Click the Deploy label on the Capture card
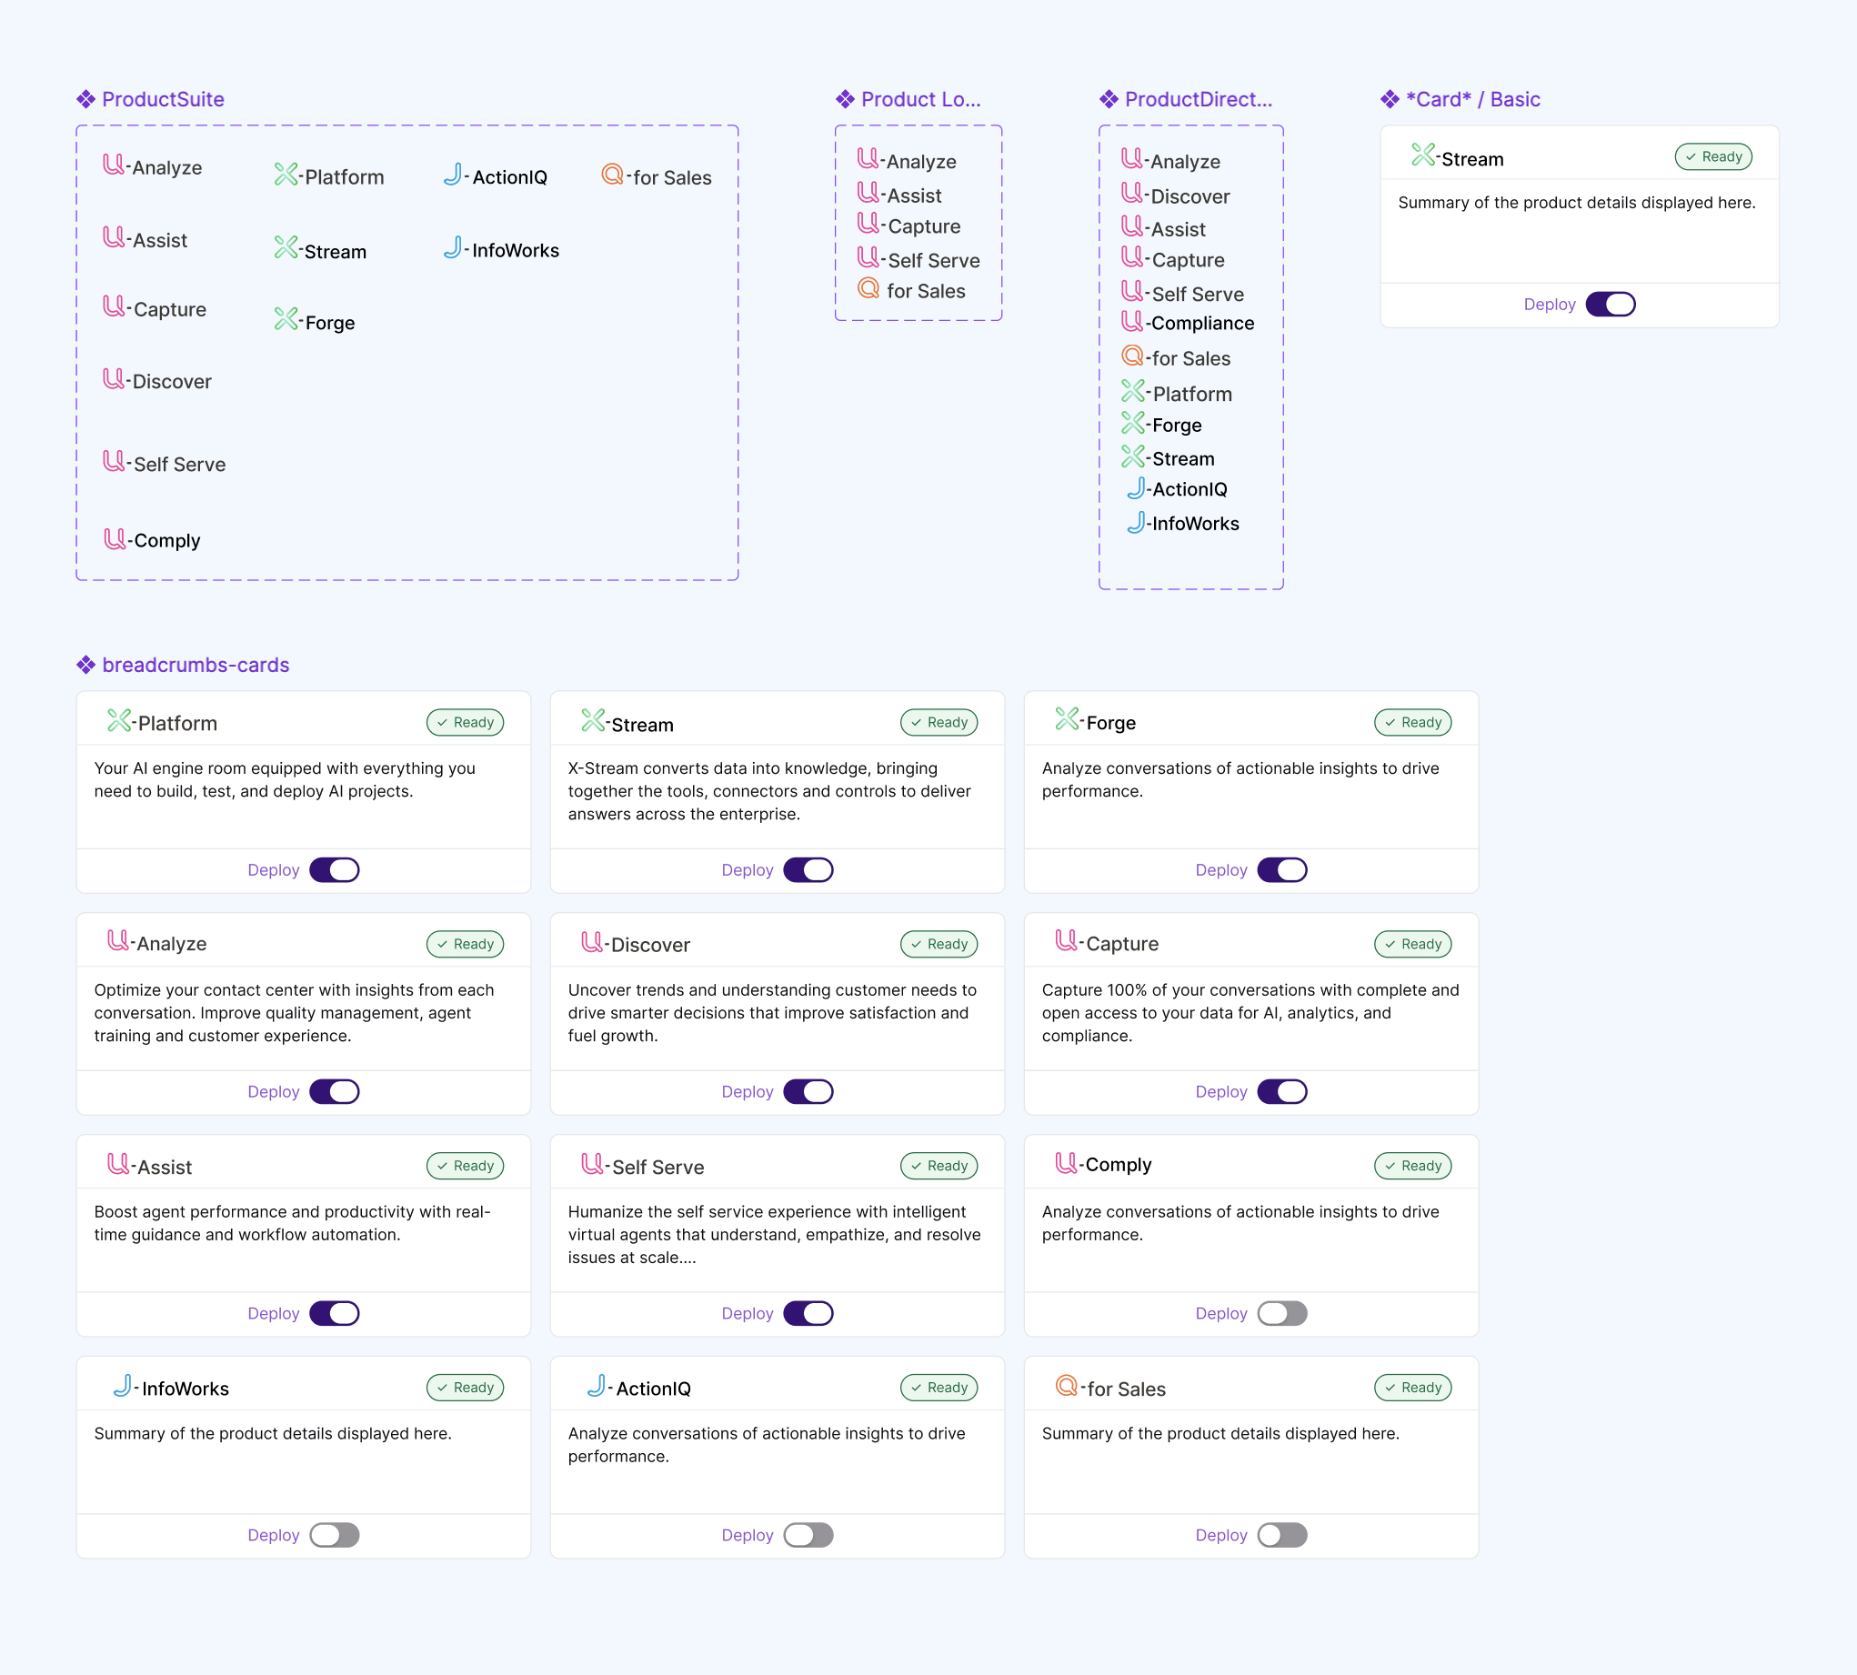The height and width of the screenshot is (1675, 1857). coord(1220,1091)
